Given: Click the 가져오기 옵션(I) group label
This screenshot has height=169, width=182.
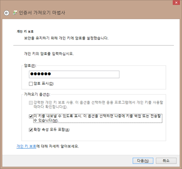Looking at the screenshot, I should (x=37, y=94).
